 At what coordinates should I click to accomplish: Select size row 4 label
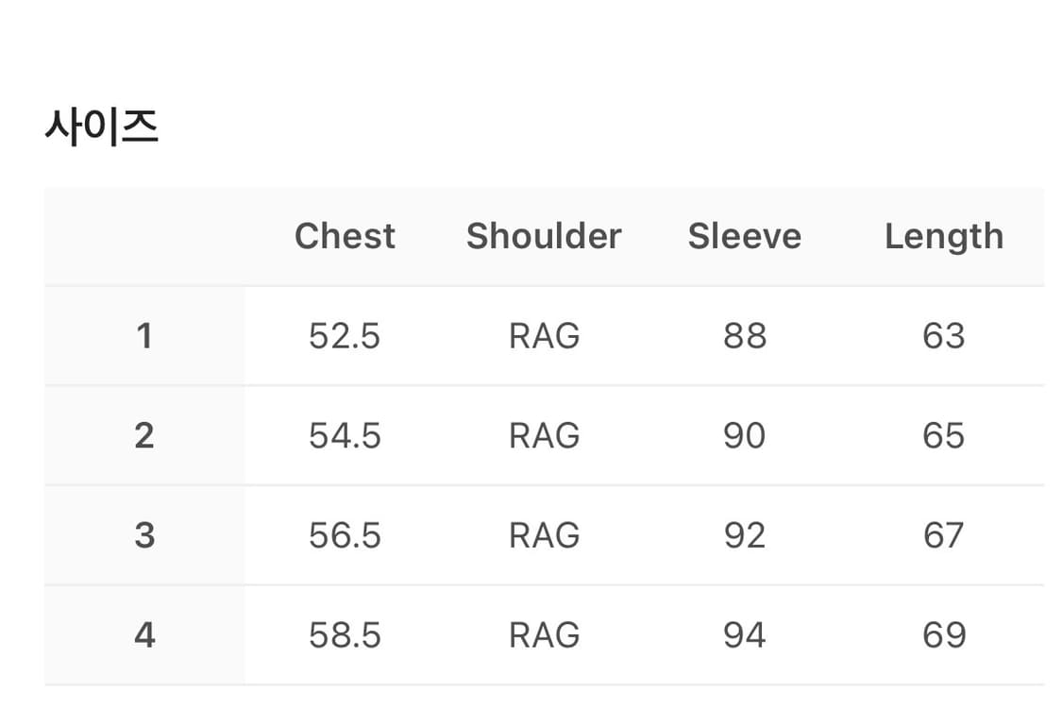pyautogui.click(x=144, y=635)
